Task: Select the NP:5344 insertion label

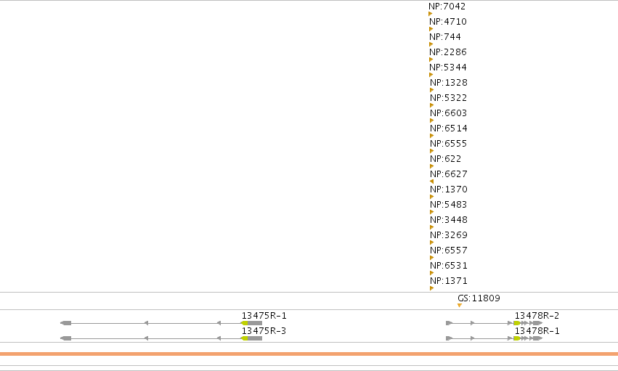Action: tap(448, 68)
